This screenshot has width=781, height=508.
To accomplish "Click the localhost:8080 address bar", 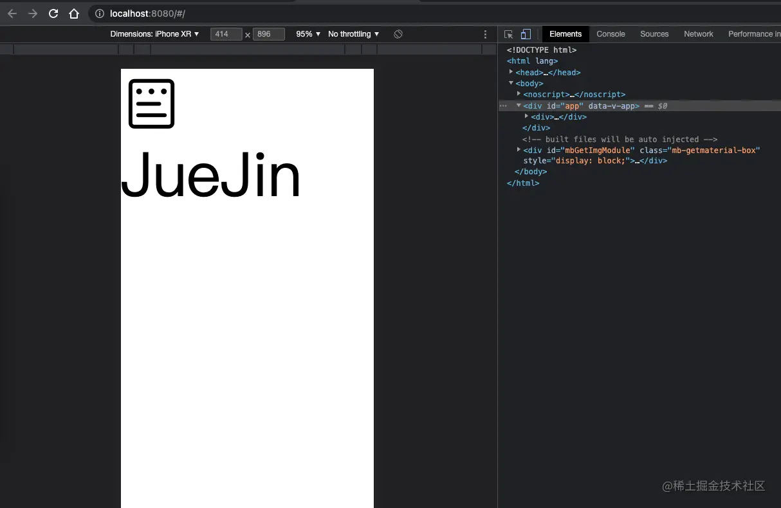I will 147,14.
